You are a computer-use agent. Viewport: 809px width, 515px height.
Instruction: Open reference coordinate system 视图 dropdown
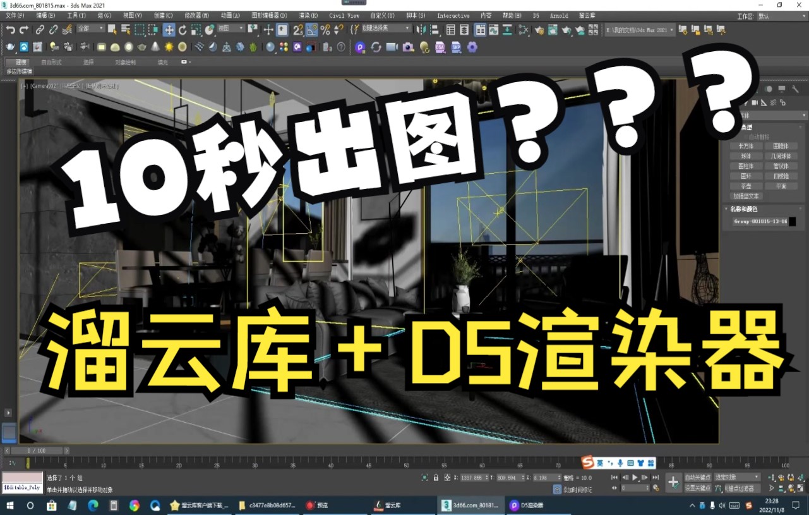click(x=231, y=28)
